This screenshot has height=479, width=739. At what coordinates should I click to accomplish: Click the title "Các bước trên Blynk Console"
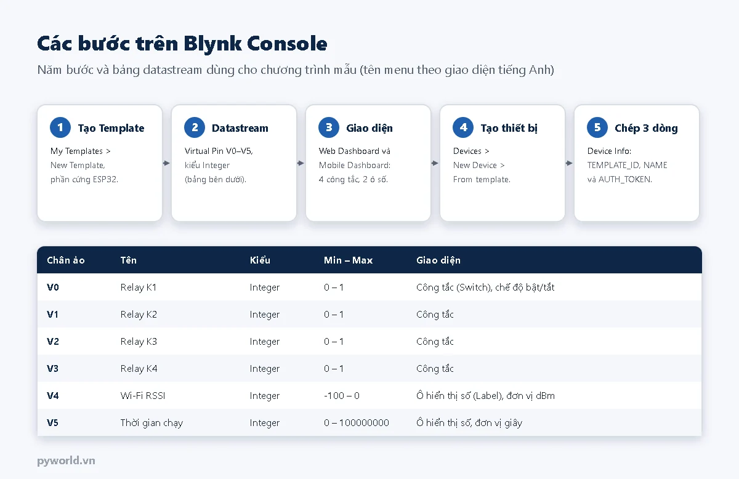coord(182,44)
